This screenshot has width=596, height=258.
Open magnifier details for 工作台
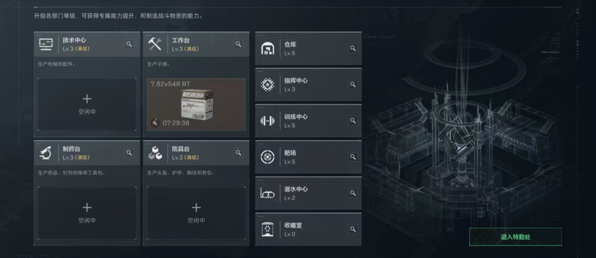point(238,45)
